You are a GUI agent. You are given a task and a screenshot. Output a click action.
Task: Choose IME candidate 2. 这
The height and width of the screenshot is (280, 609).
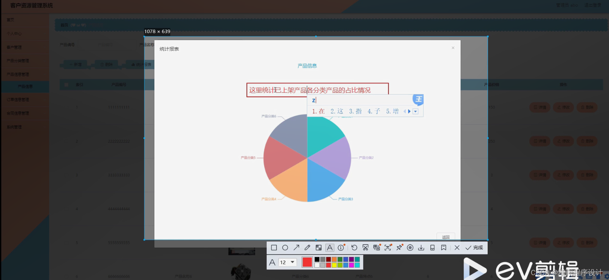[x=337, y=111]
